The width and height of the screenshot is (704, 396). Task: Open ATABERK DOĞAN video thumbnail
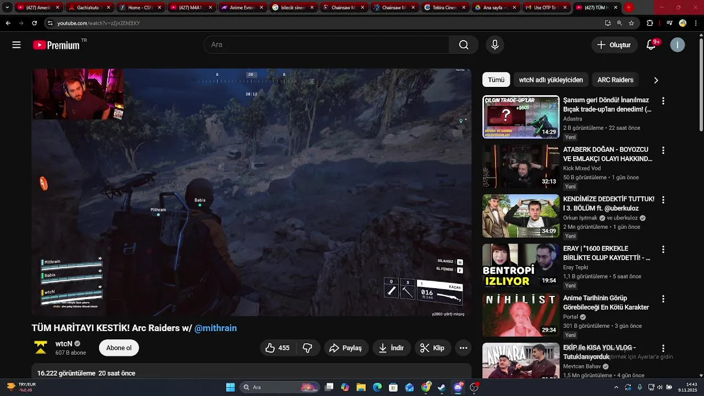(521, 167)
